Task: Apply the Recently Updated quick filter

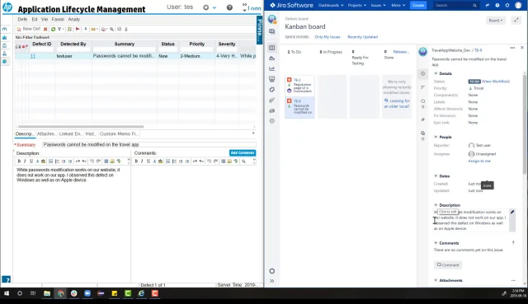Action: (362, 37)
